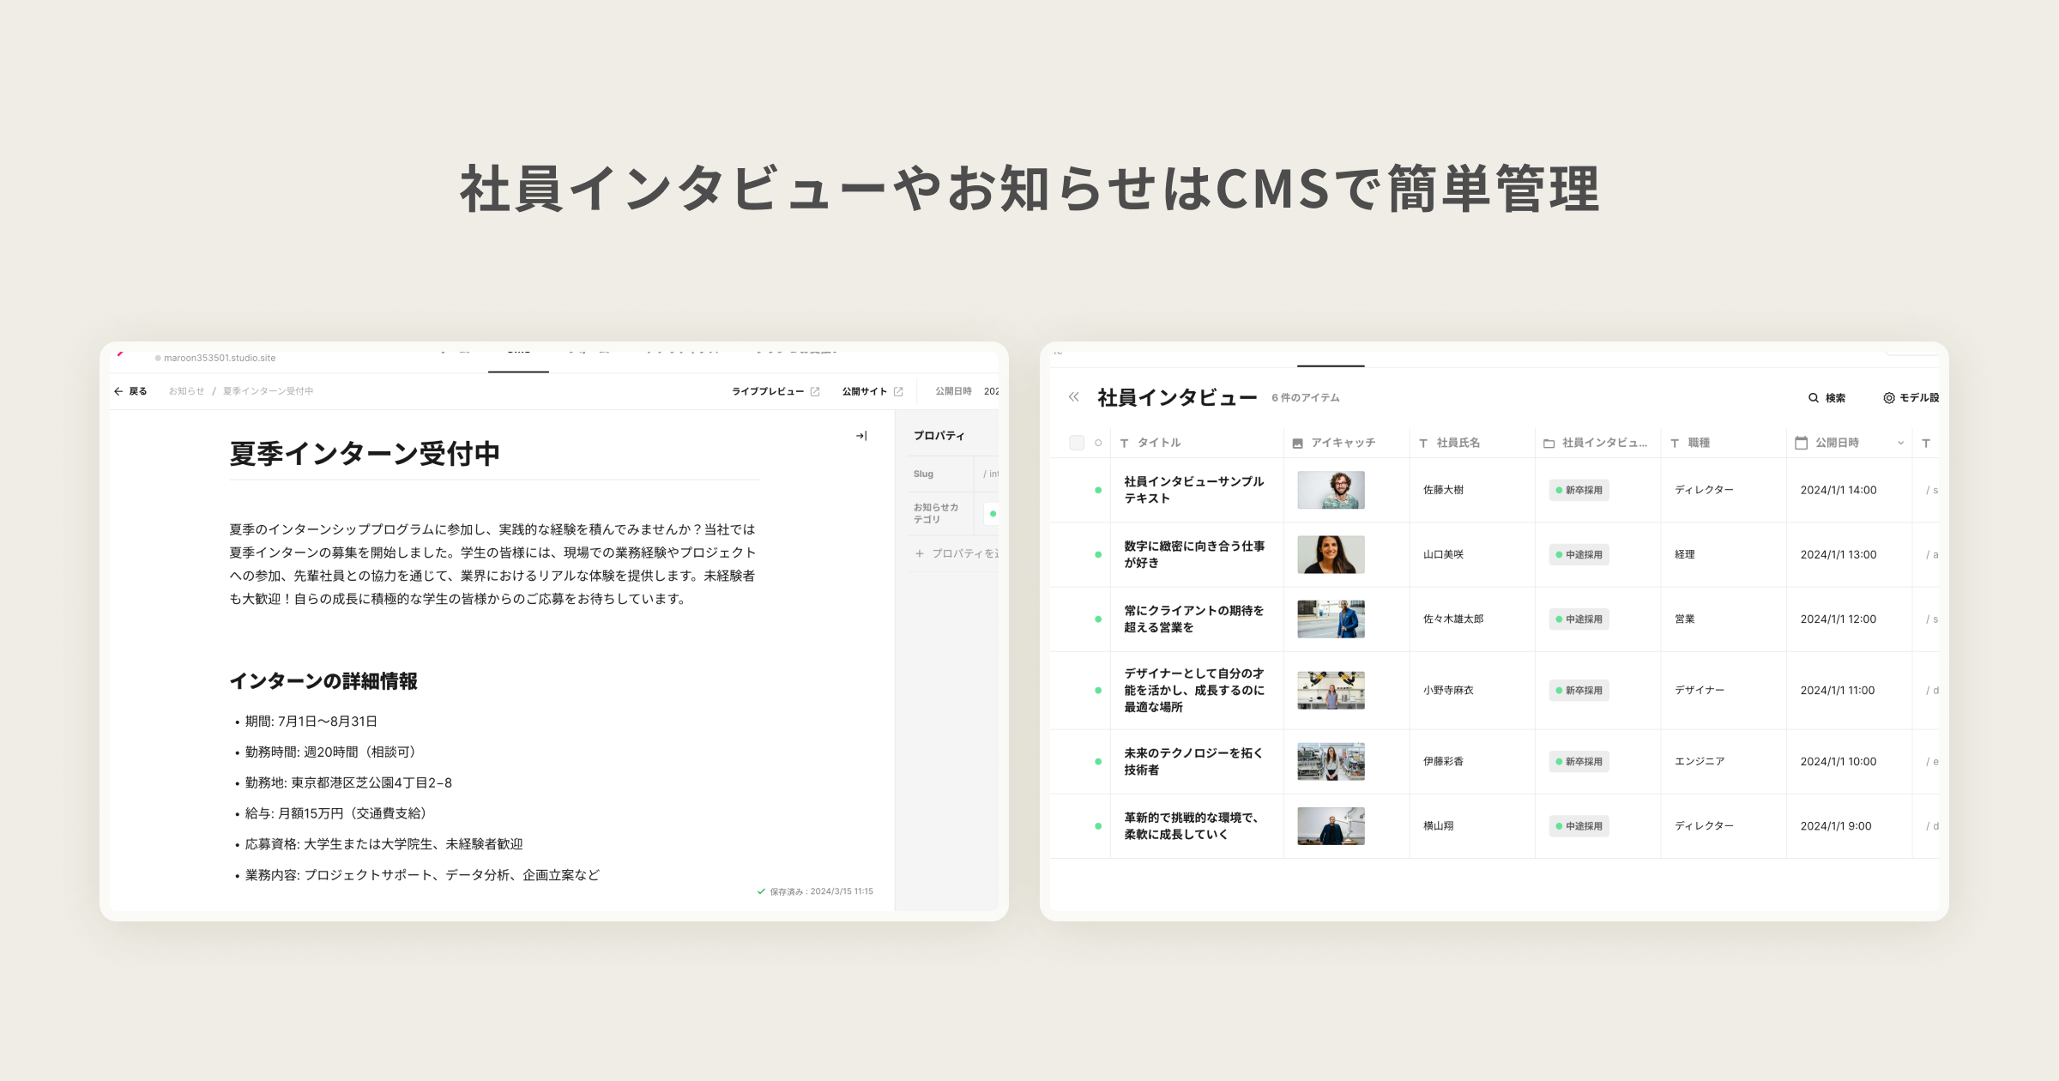Screen dimensions: 2059x1081
Task: Open model settings gear icon
Action: 1888,398
